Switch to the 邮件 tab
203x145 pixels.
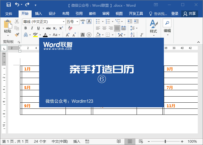(93, 13)
